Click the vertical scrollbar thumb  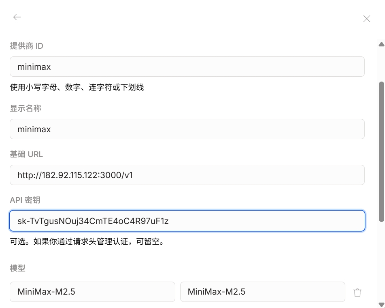pos(381,152)
